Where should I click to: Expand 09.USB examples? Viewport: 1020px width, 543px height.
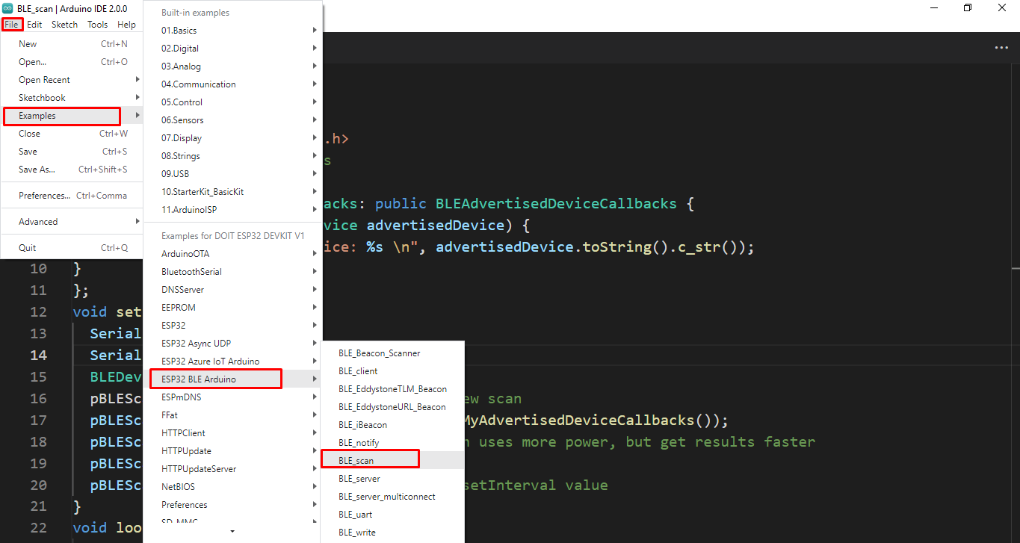pyautogui.click(x=232, y=174)
